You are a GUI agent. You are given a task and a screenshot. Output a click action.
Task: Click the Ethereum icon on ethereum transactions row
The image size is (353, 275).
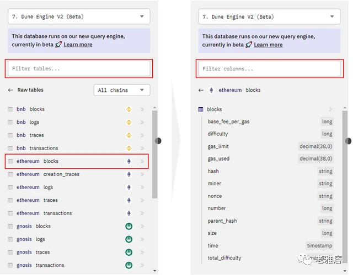(x=129, y=213)
